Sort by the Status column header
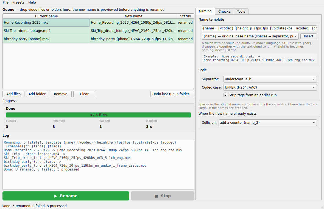This screenshot has width=324, height=209. [185, 16]
